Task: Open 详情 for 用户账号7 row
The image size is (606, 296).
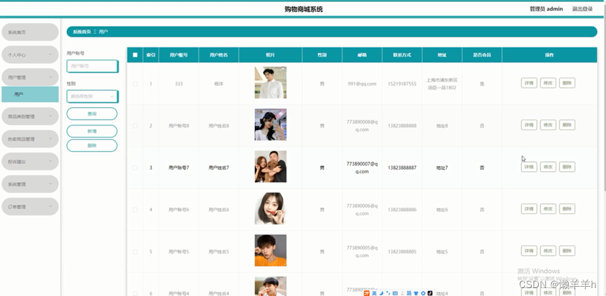Action: [x=529, y=167]
